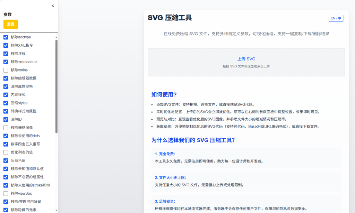The height and width of the screenshot is (213, 355).
Task: Toggle off 移除<metadata>
Action: click(x=5, y=62)
